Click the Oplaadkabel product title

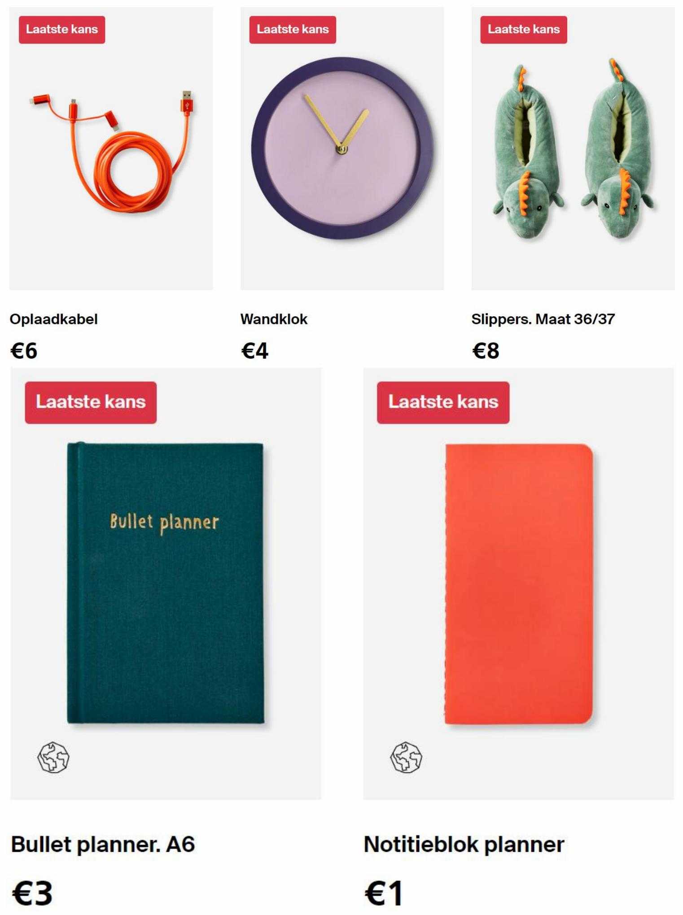[54, 319]
